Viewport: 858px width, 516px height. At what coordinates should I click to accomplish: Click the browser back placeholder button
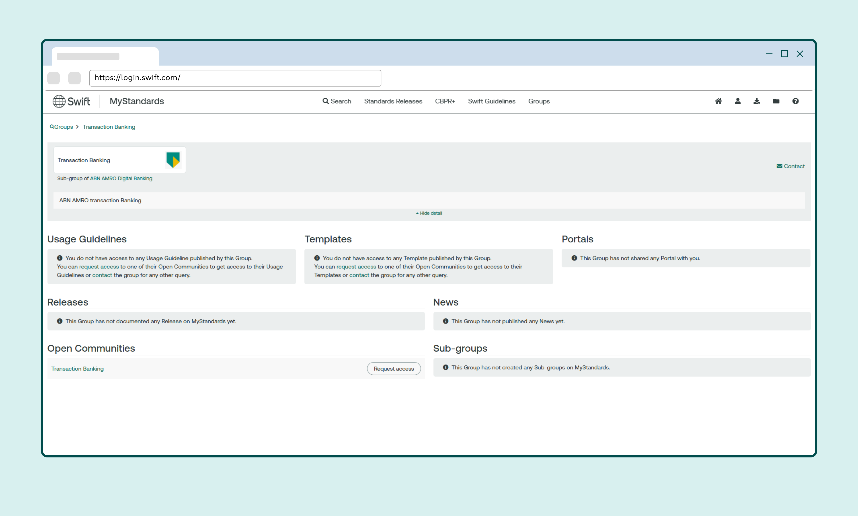click(54, 78)
